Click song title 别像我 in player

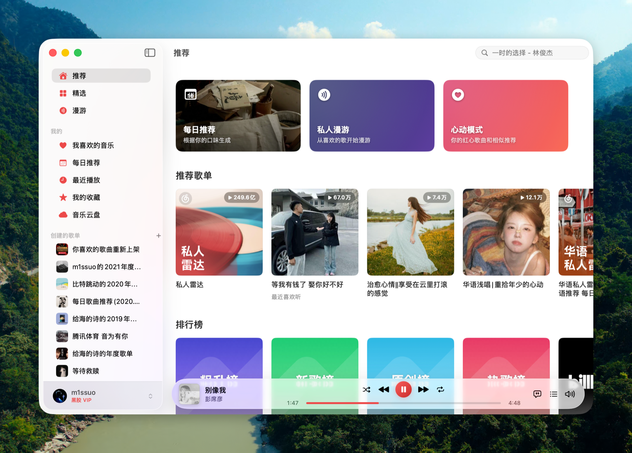215,390
